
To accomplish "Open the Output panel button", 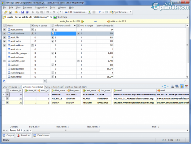I will pos(8,136).
